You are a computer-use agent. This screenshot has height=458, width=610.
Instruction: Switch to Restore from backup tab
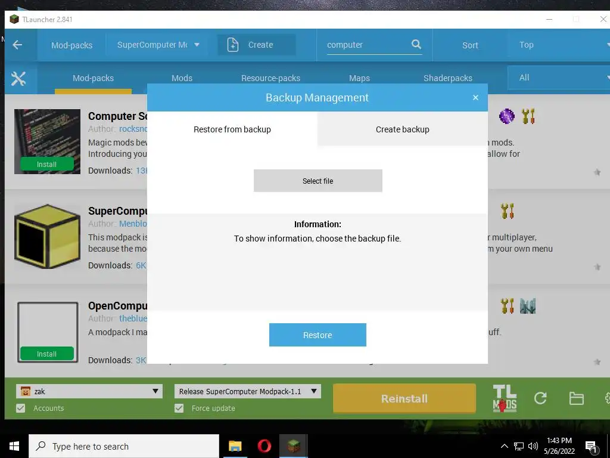pyautogui.click(x=232, y=129)
